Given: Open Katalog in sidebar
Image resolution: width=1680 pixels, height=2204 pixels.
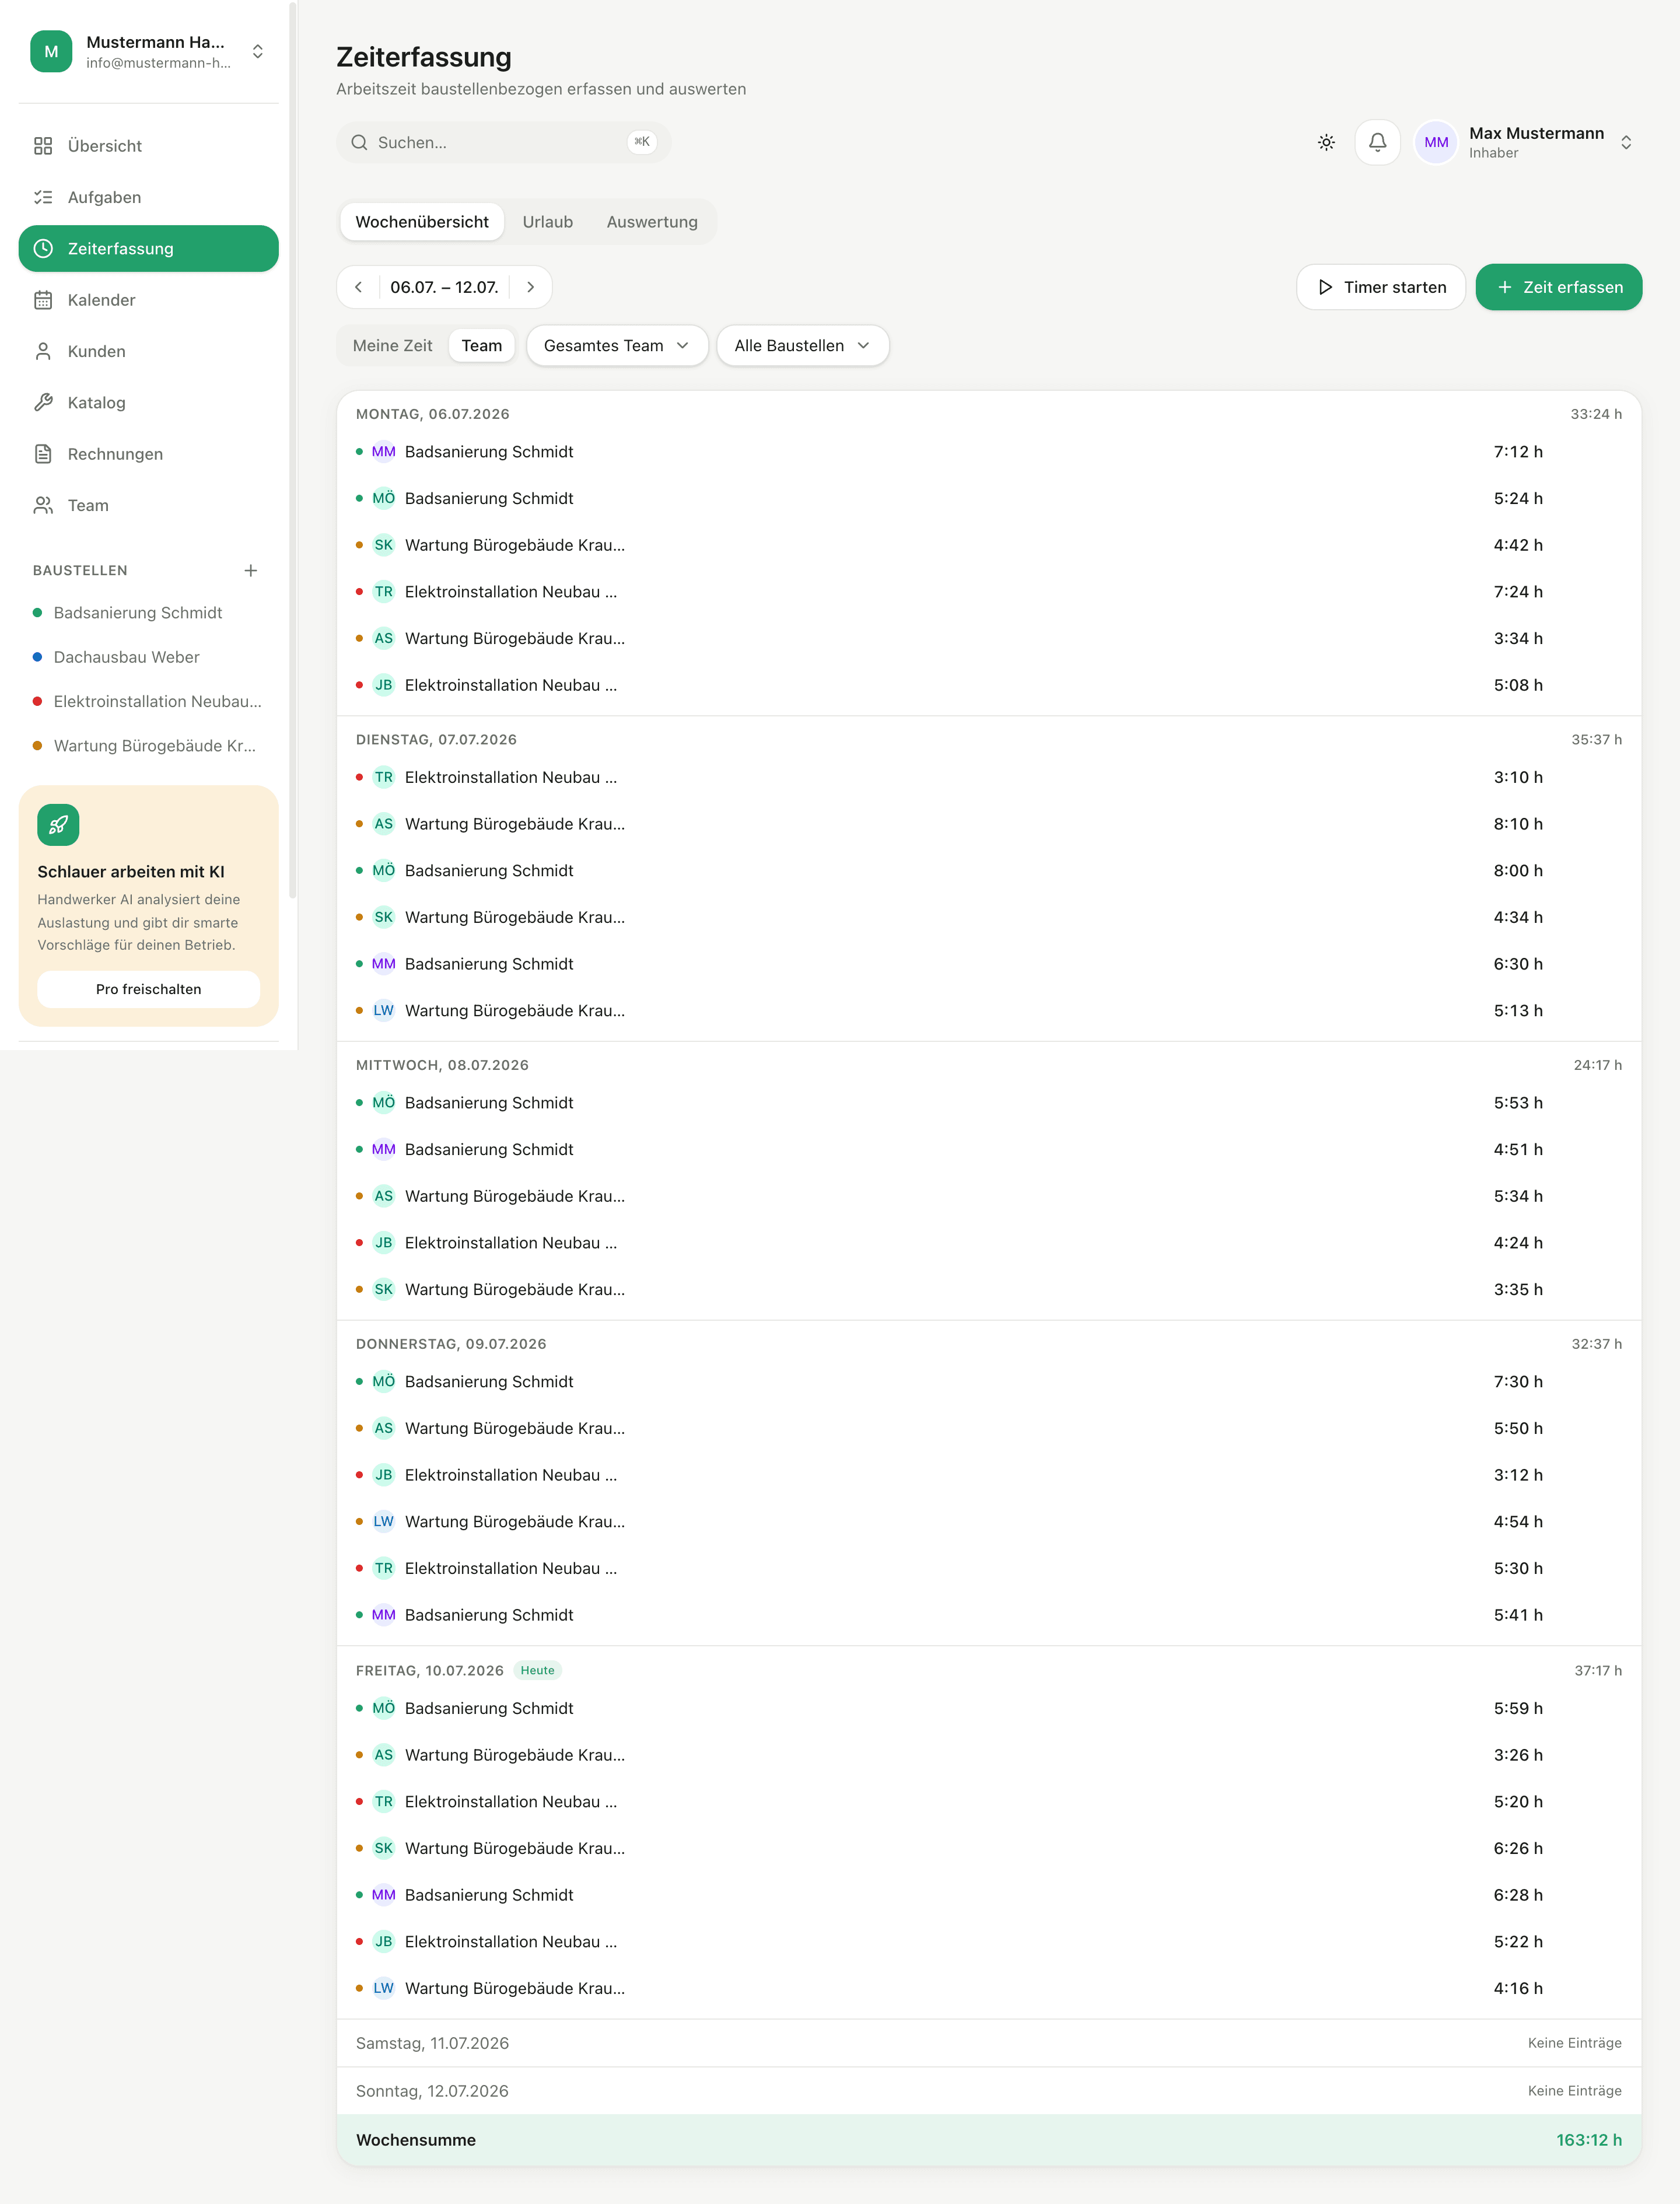Looking at the screenshot, I should [x=148, y=402].
